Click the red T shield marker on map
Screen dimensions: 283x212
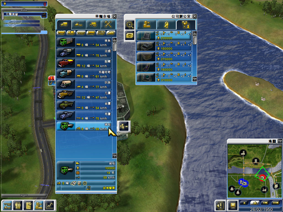point(51,78)
